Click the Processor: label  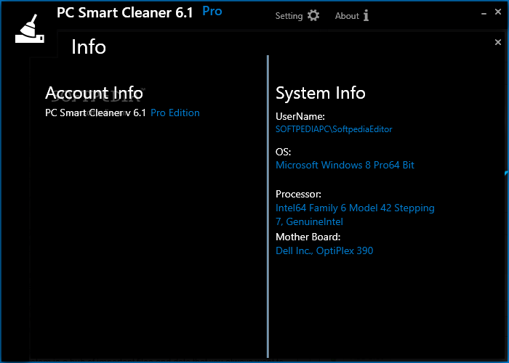[x=298, y=194]
